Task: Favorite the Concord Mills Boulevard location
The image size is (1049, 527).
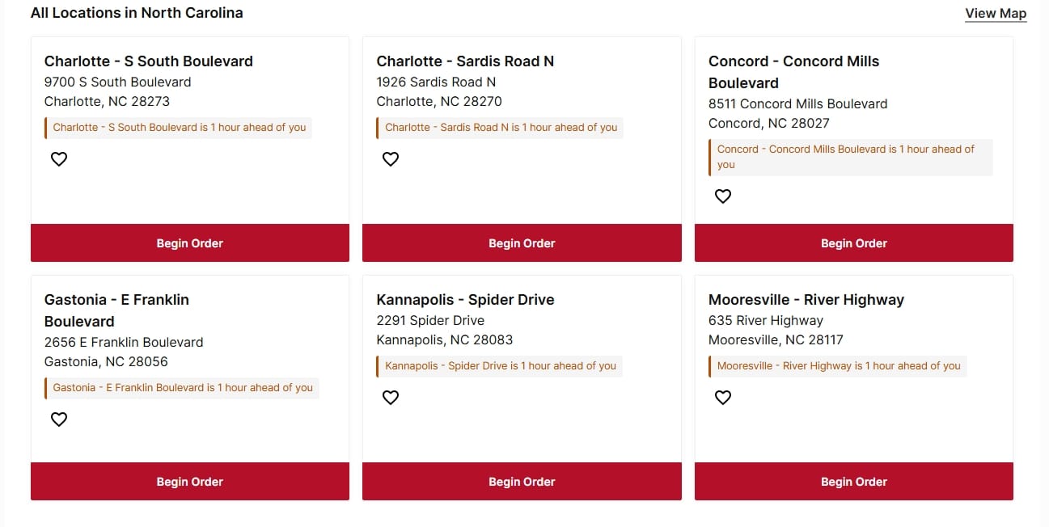Action: pos(723,196)
